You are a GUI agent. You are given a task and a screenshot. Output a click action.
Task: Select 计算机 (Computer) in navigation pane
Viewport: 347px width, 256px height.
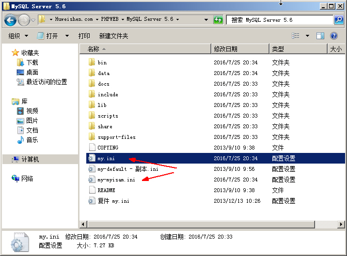point(30,159)
